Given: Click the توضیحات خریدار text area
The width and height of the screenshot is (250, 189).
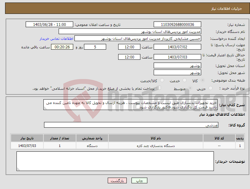Looking at the screenshot, I should click(x=115, y=161).
